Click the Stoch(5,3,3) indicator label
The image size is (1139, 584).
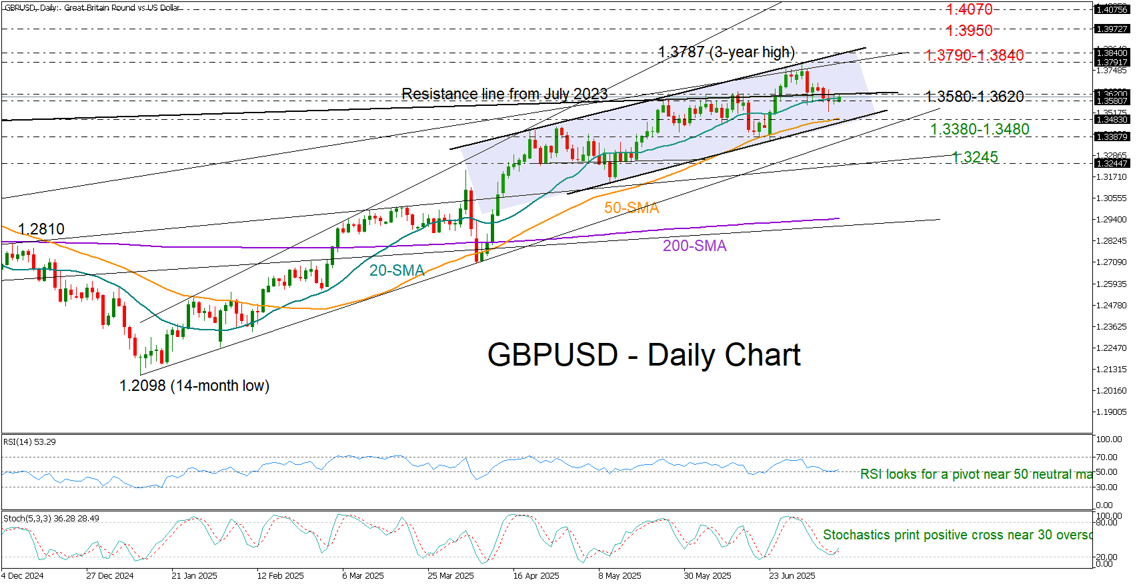(x=51, y=518)
